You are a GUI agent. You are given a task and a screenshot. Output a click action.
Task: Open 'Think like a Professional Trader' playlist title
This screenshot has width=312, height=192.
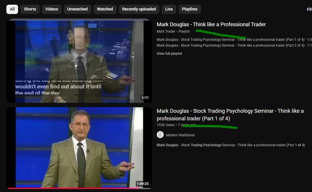coord(211,24)
